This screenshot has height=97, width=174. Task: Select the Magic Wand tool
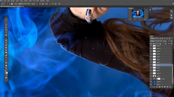(x=6, y=27)
